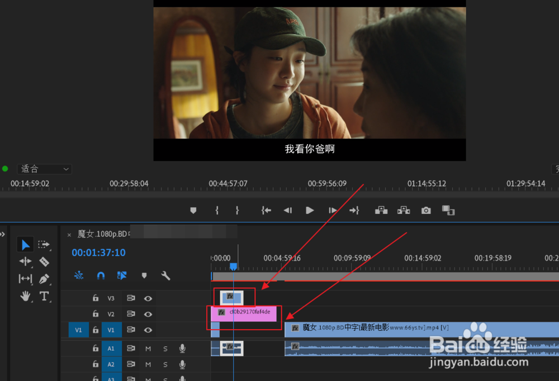Screen dimensions: 559x381
Task: Select the 魔女.1080p.BD mp4 video clip on V1
Action: (421, 330)
